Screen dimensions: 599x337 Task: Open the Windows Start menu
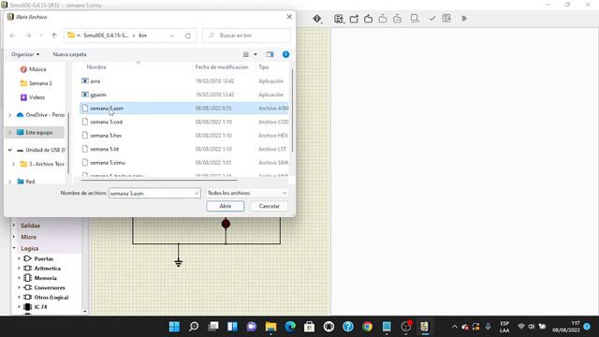[174, 327]
